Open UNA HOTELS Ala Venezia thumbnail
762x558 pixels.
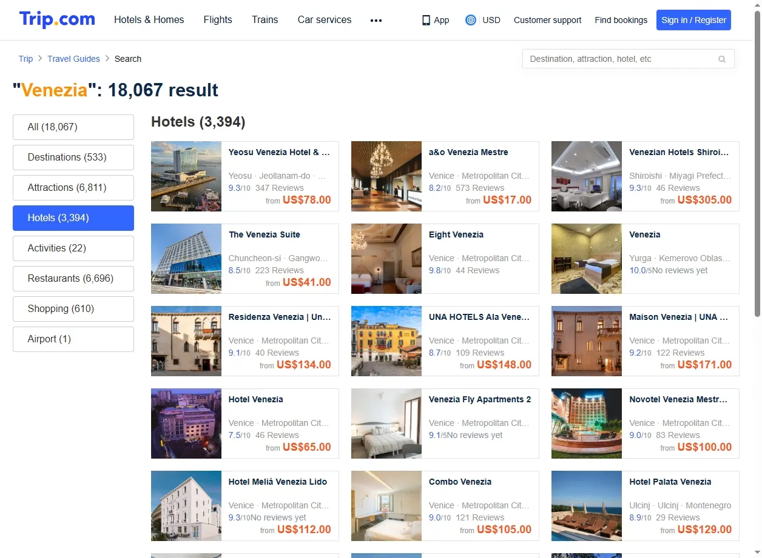pos(386,341)
